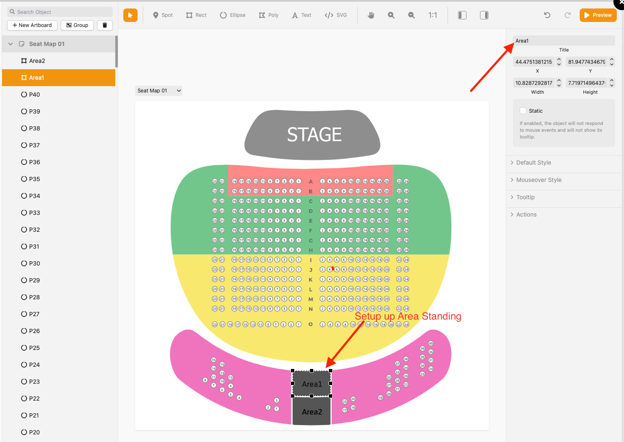Decrease the Y value with stepper
624x442 pixels.
click(612, 64)
